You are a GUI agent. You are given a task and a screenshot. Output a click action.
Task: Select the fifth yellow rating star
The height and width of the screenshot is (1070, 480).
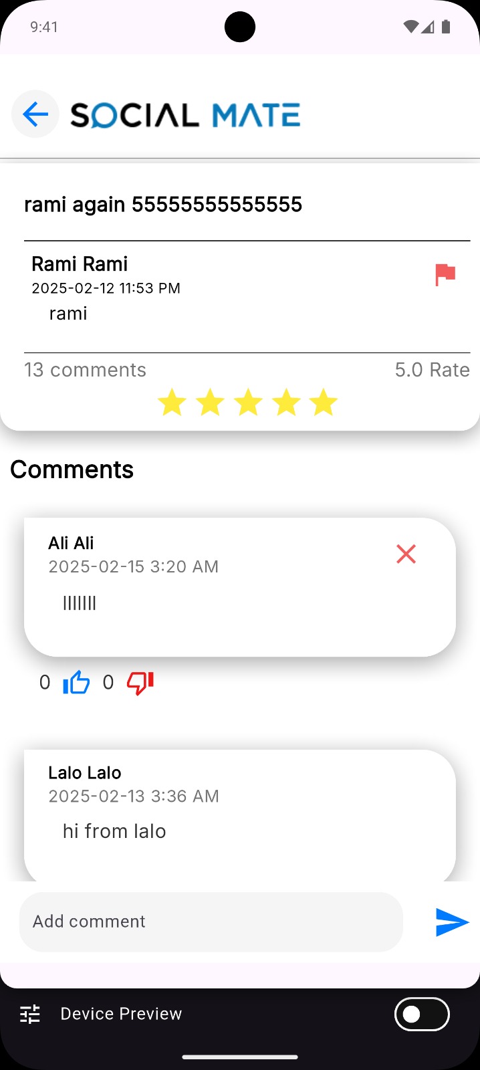tap(324, 402)
